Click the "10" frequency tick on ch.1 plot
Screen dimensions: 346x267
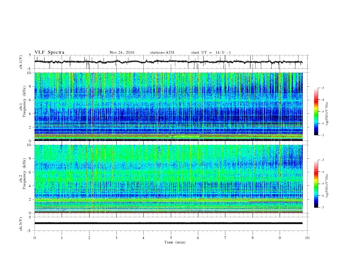[30, 73]
